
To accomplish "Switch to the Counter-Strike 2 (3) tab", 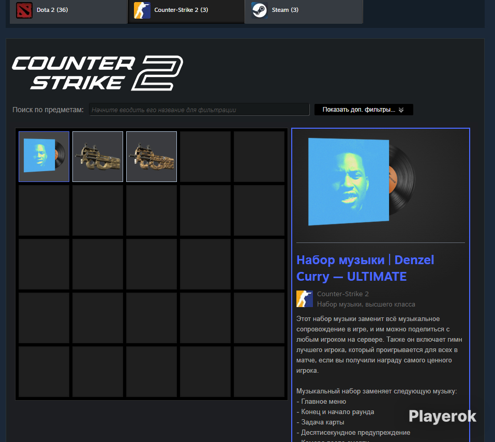I will (186, 11).
